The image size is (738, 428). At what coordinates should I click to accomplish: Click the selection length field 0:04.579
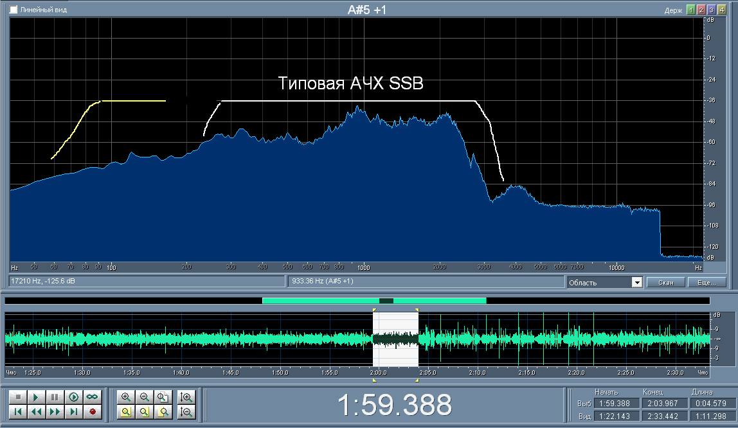(712, 404)
